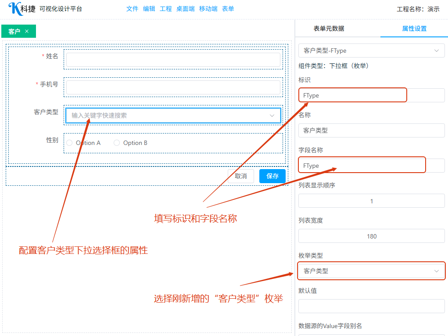The height and width of the screenshot is (336, 448).
Task: Click the 取消 button
Action: coord(240,176)
